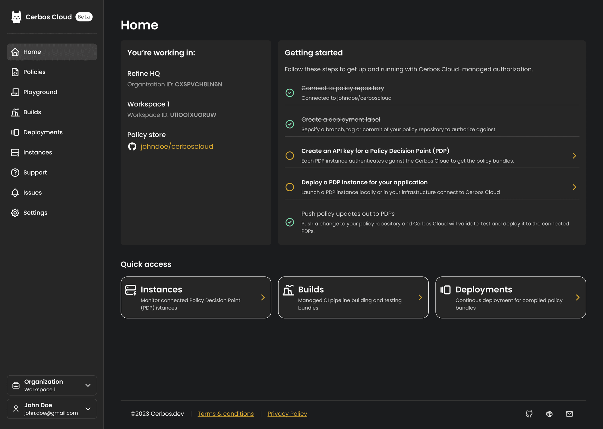
Task: Click chevron on Deploy a PDP instance row
Action: pyautogui.click(x=574, y=187)
